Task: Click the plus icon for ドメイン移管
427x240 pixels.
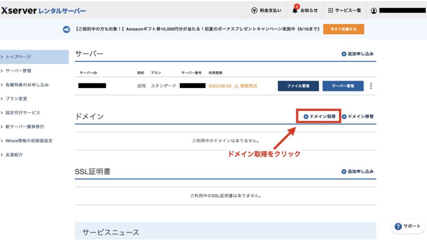Action: click(x=344, y=117)
